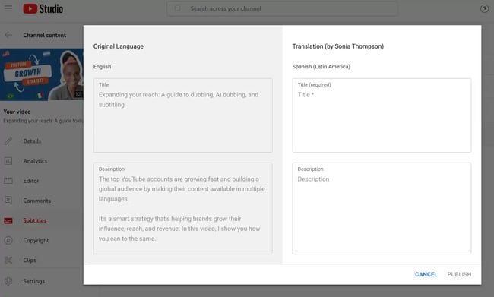Click the back arrow beside Channel content
The height and width of the screenshot is (297, 494).
pos(8,35)
